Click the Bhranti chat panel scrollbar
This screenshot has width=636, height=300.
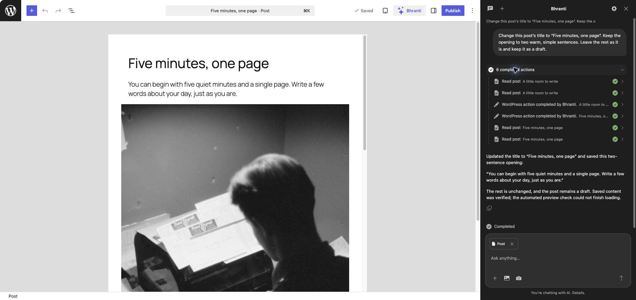point(634,123)
